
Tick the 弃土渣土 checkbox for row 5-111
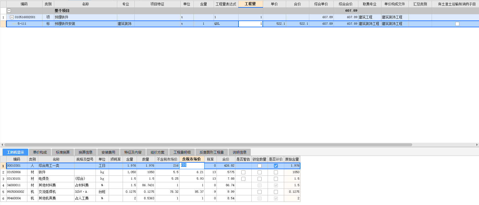(457, 24)
